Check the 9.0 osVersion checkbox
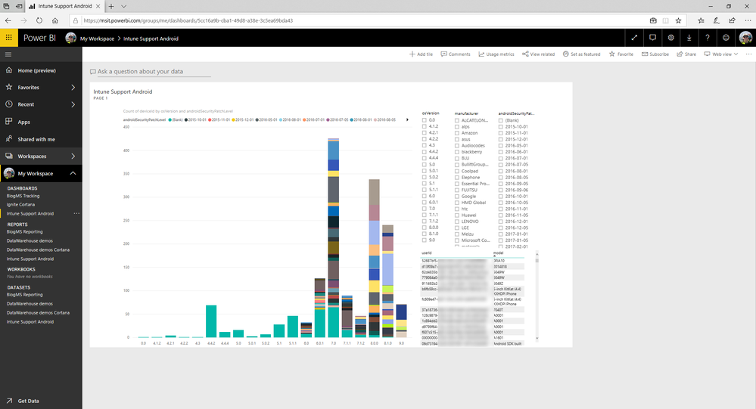The image size is (756, 409). click(x=425, y=240)
